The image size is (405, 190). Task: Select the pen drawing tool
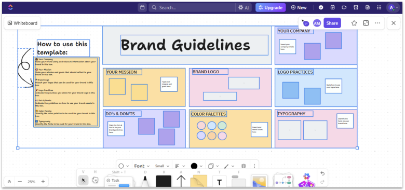click(145, 181)
